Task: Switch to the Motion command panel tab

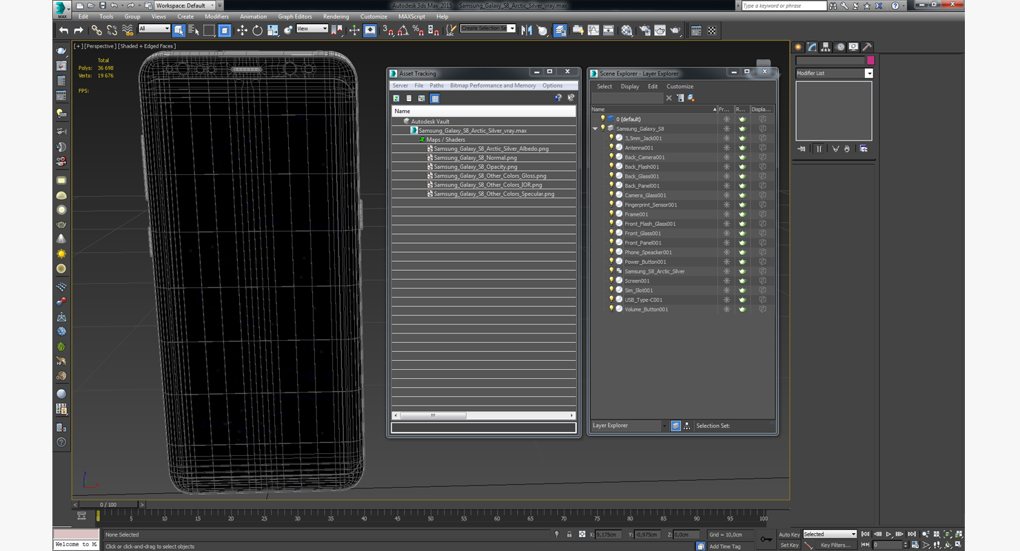Action: (x=840, y=47)
